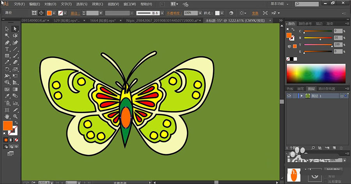The image size is (351, 184).
Task: Open the fill color dropdown in control bar
Action: pos(55,13)
